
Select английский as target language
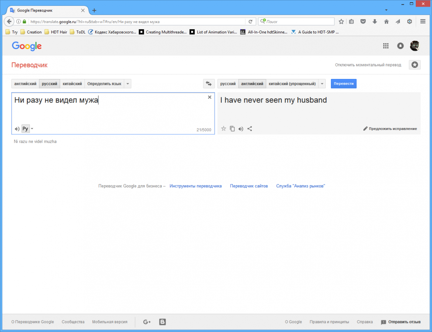point(252,84)
